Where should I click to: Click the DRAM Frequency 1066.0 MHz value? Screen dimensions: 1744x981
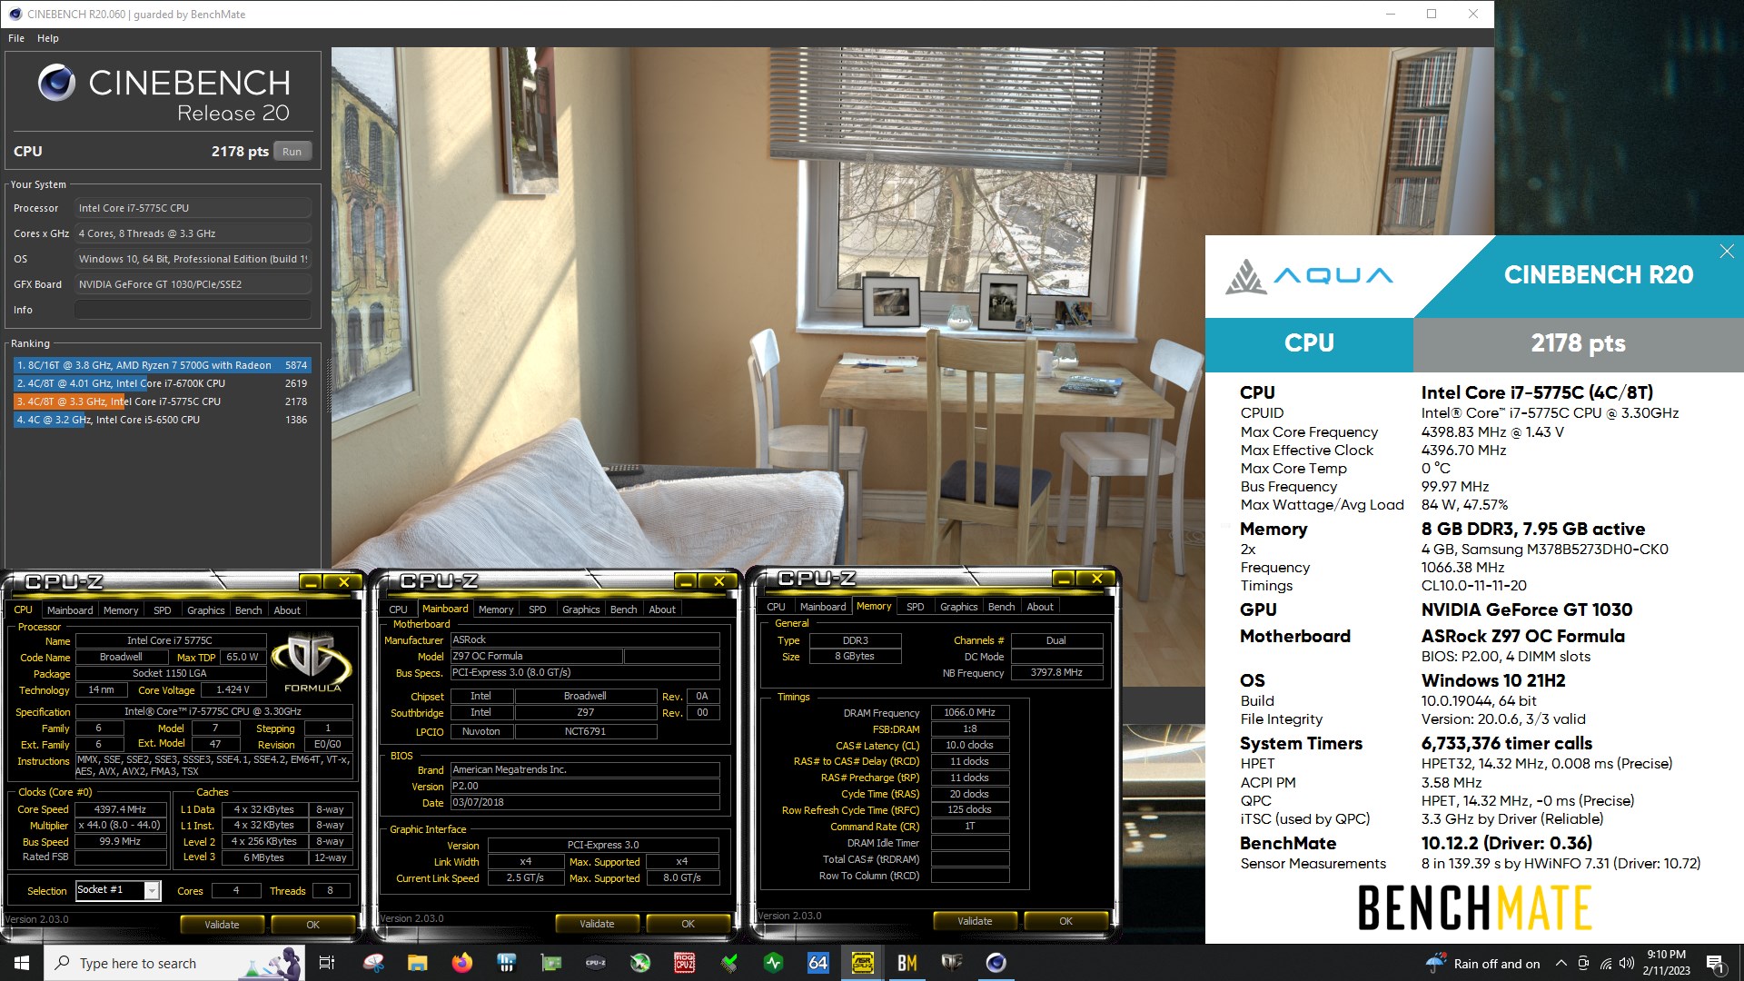point(969,713)
